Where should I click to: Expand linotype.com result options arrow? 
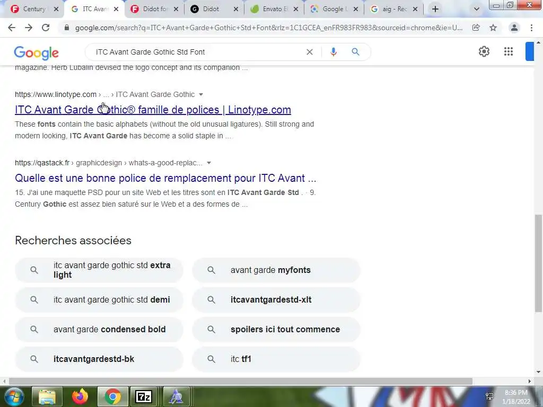[201, 94]
